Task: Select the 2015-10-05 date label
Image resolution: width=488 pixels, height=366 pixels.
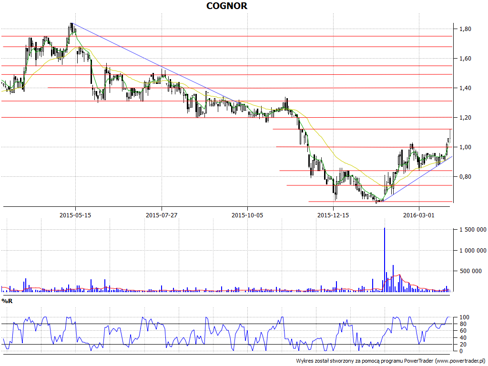Action: 247,215
